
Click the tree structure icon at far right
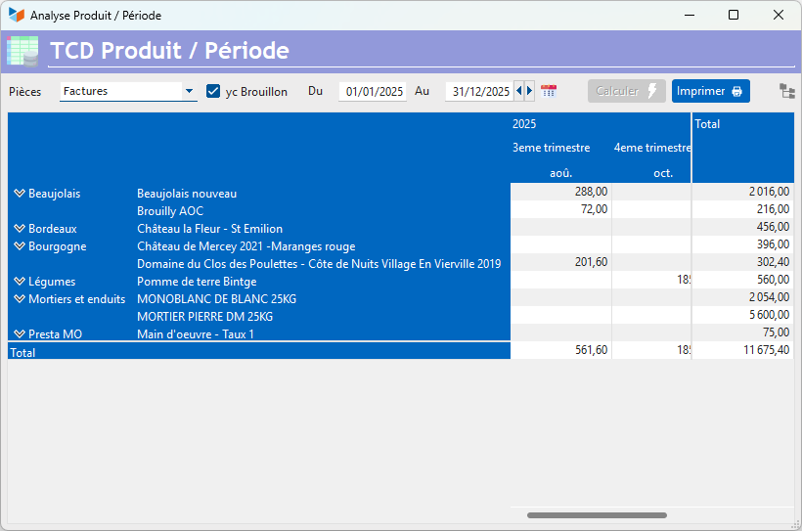pyautogui.click(x=786, y=91)
